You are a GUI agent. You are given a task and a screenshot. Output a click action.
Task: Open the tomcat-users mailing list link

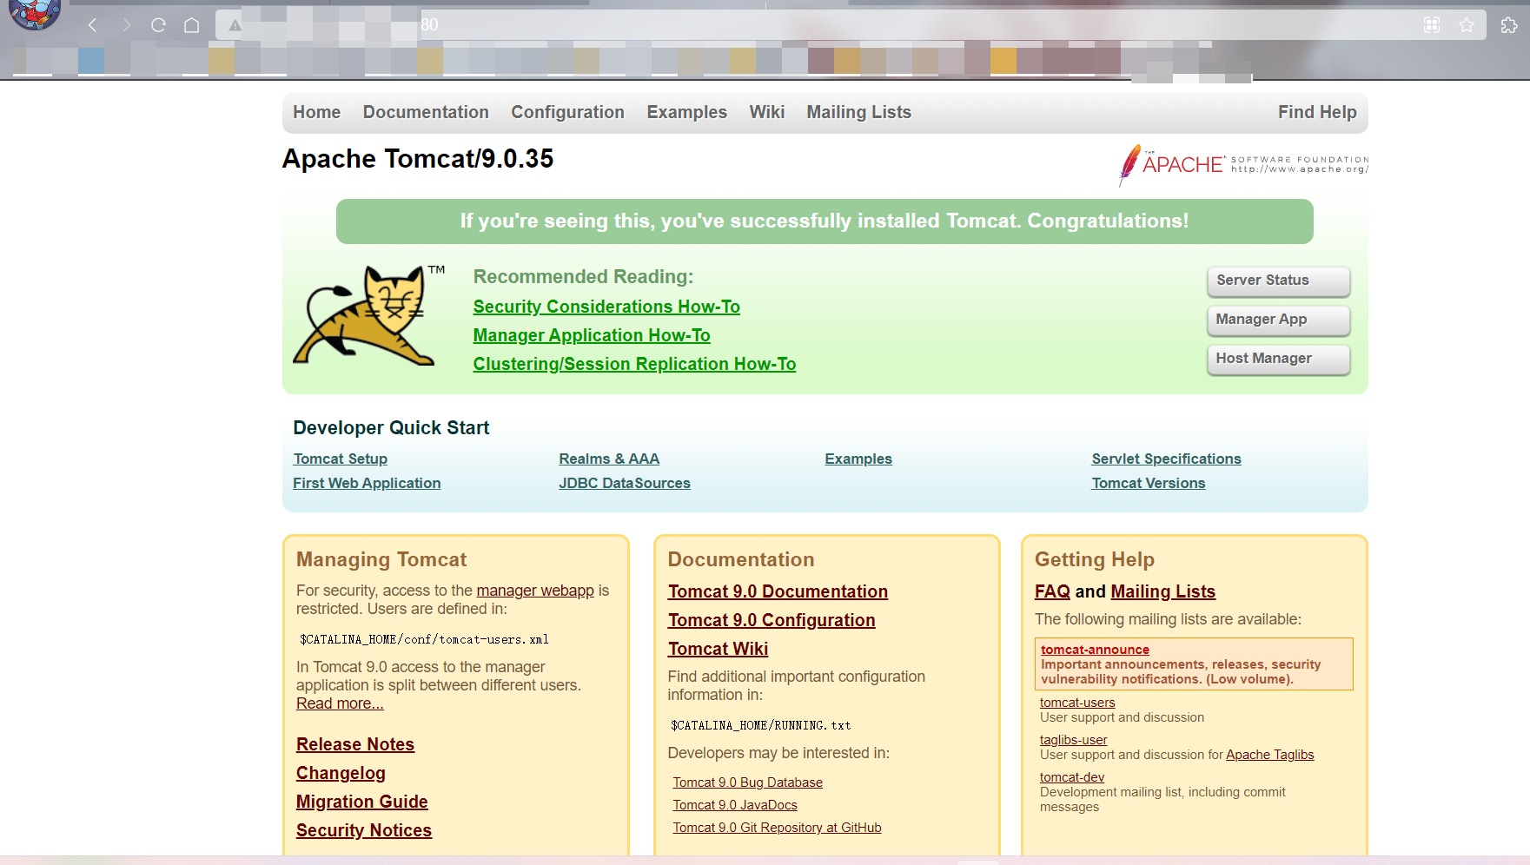(1077, 703)
